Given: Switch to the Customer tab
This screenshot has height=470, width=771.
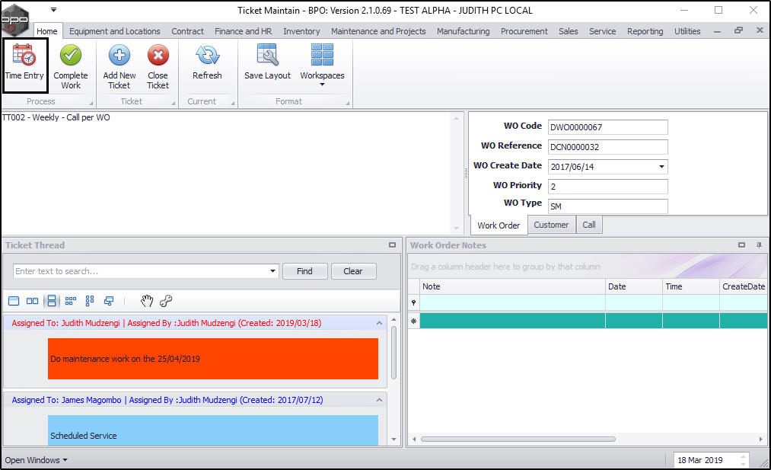Looking at the screenshot, I should pyautogui.click(x=551, y=225).
